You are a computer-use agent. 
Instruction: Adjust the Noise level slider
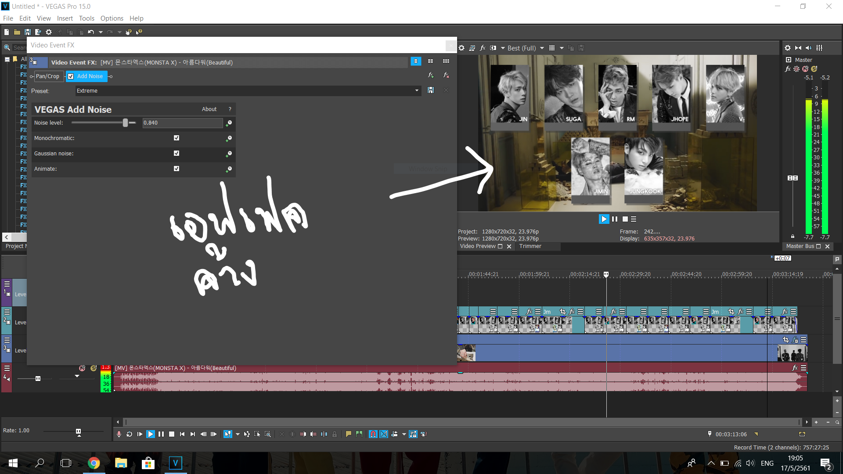126,123
